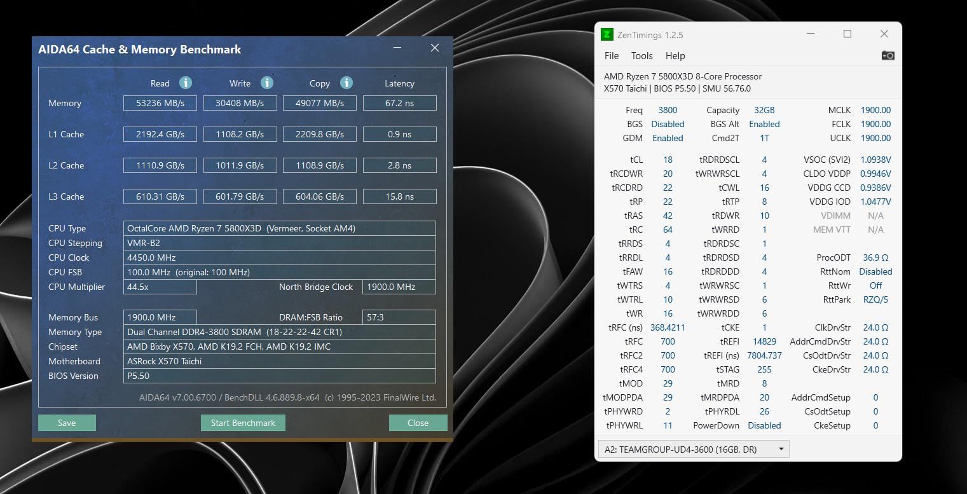Click the tRFC (ns) value 368.4211
967x494 pixels.
tap(668, 327)
